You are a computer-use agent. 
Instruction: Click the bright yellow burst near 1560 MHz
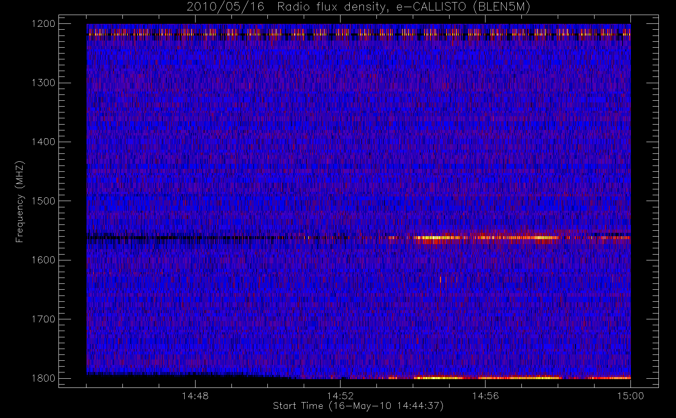[x=487, y=238]
